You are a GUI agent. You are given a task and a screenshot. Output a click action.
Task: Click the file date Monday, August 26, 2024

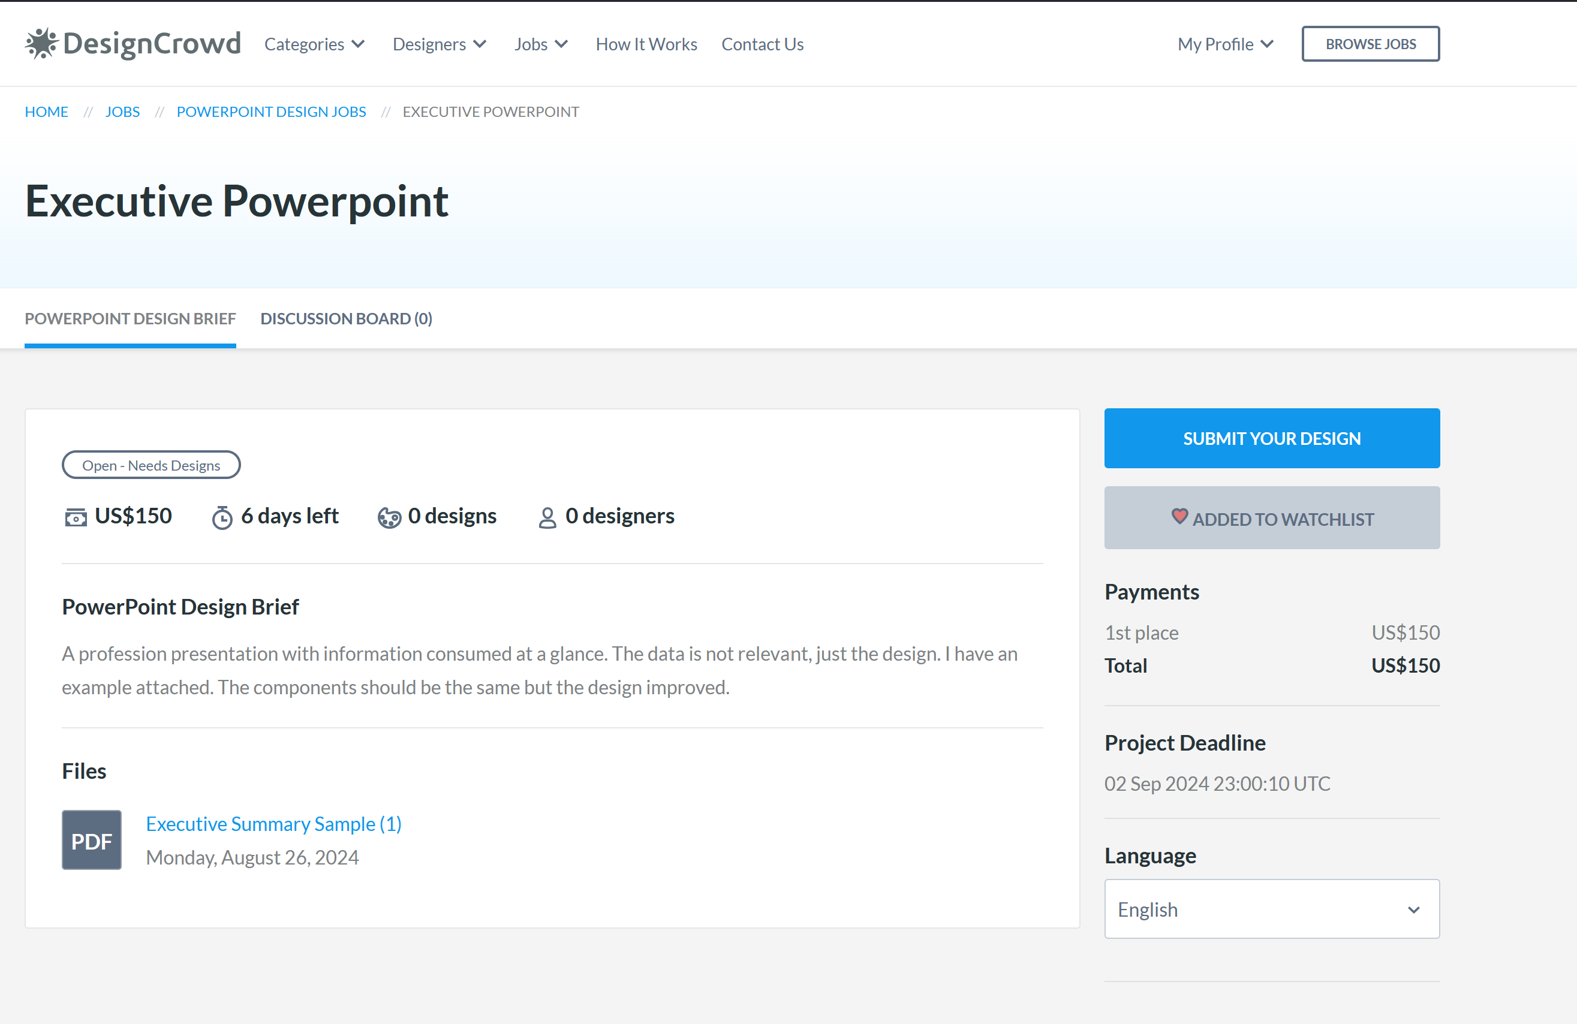click(x=252, y=857)
